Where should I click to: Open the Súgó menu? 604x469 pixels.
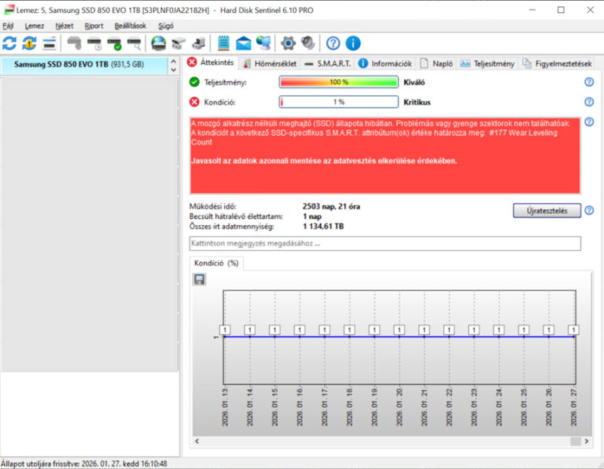(x=165, y=26)
